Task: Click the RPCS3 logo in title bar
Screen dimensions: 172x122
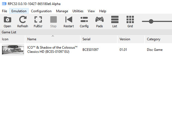Action: [x=4, y=4]
